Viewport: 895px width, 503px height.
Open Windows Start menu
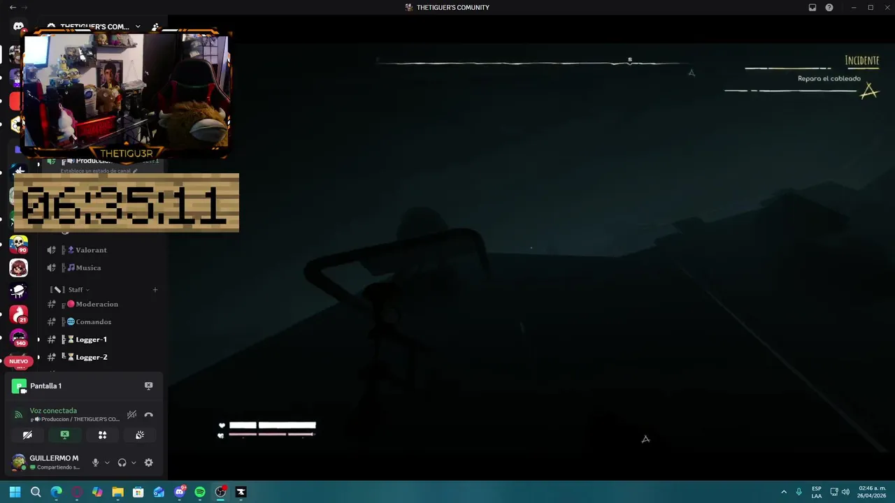15,492
